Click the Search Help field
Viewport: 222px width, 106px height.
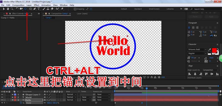tap(205, 9)
